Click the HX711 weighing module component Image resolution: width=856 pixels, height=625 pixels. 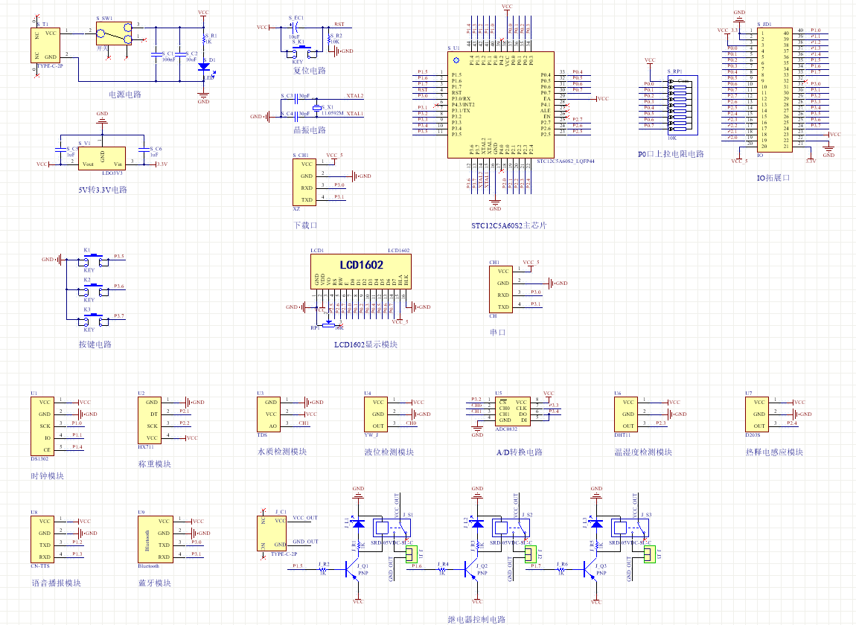coord(150,420)
